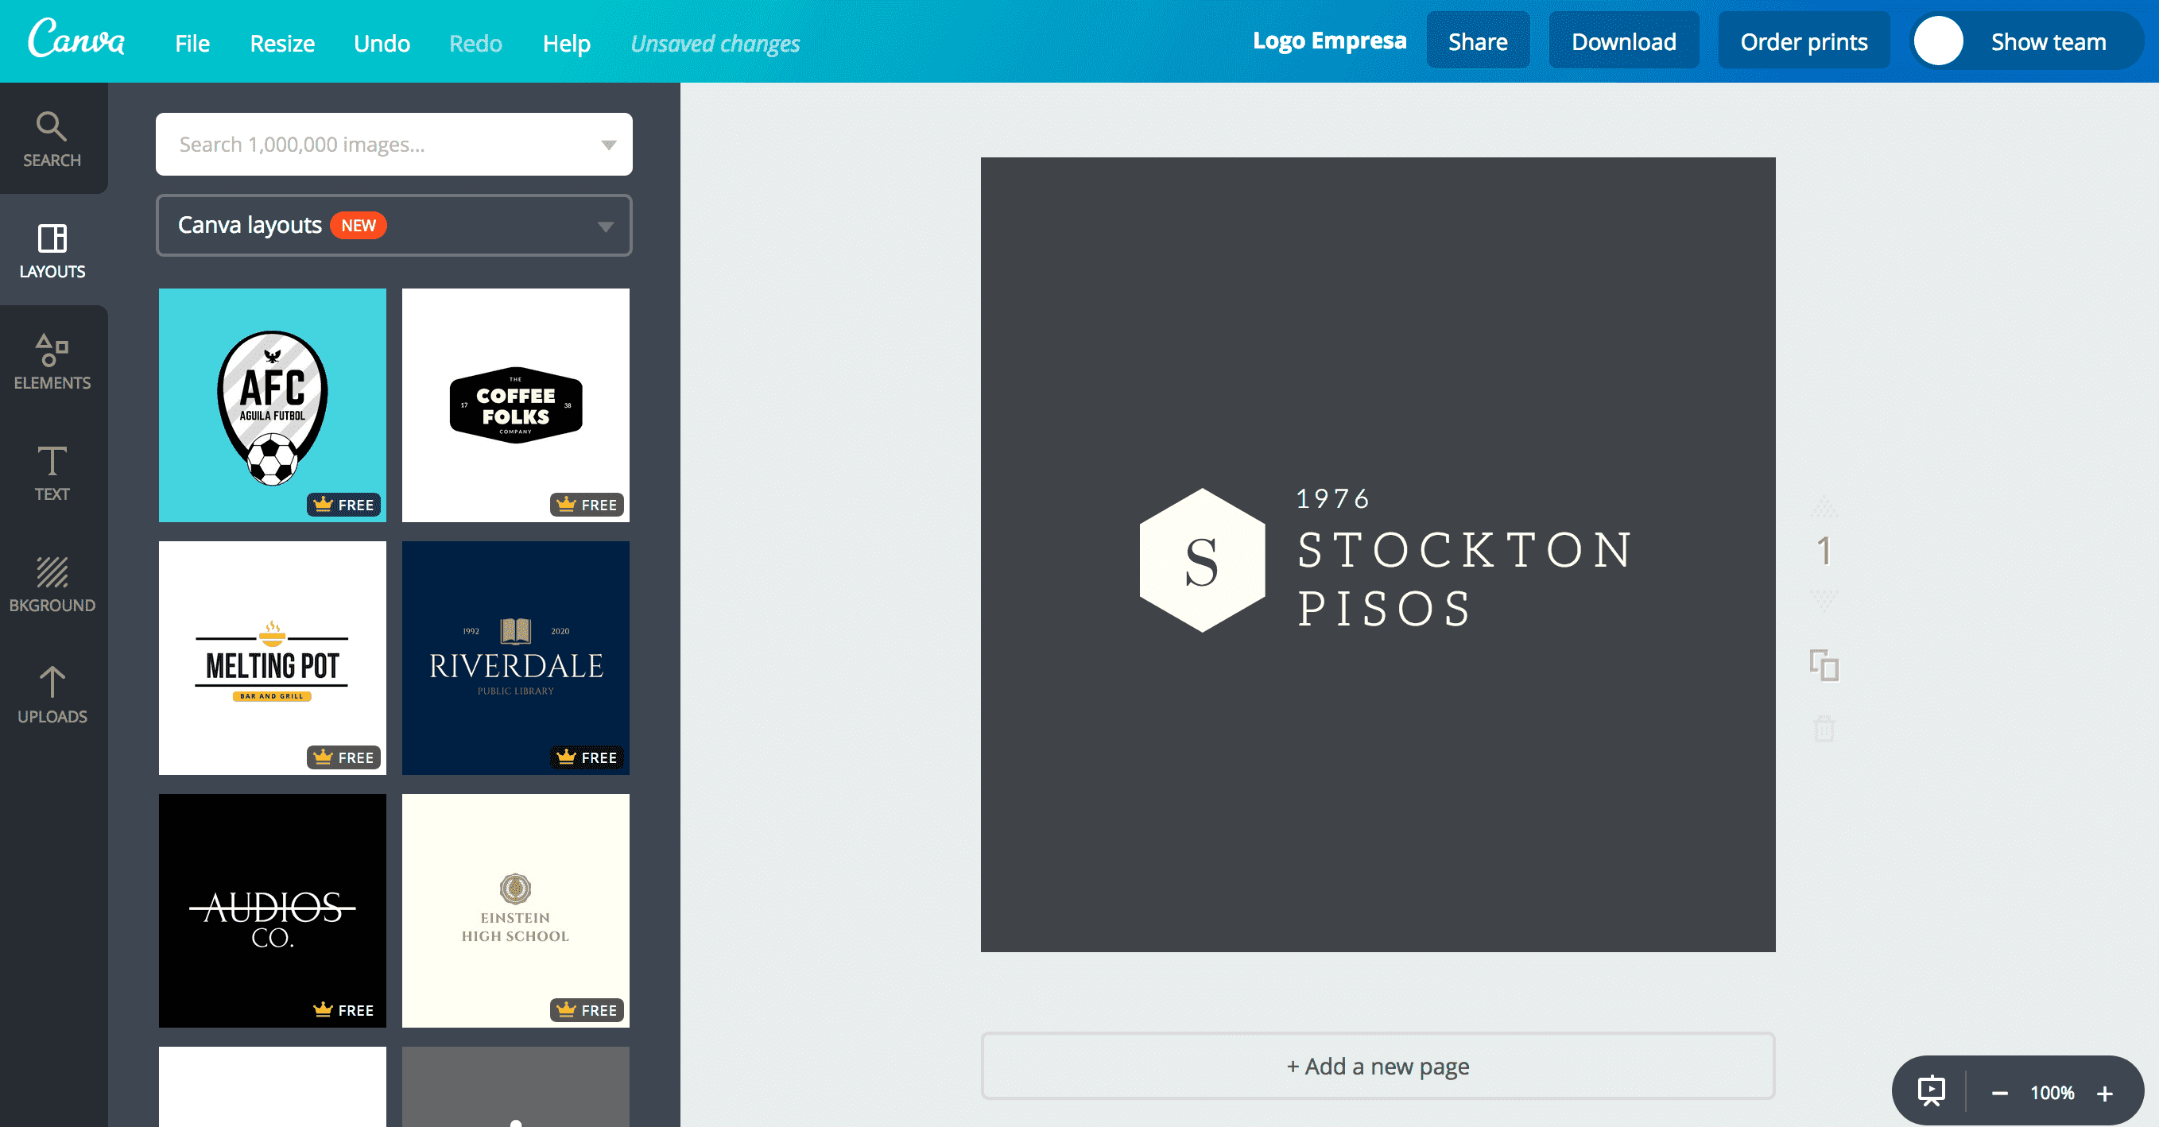The width and height of the screenshot is (2159, 1127).
Task: Select the Coffee Folks layout thumbnail
Action: coord(514,405)
